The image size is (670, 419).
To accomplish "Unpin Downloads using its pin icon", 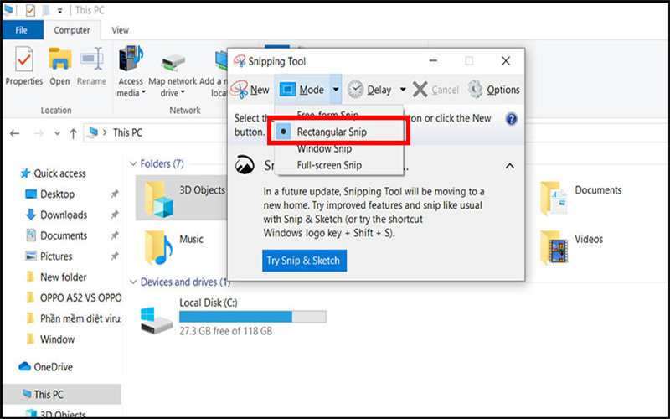I will coord(115,215).
